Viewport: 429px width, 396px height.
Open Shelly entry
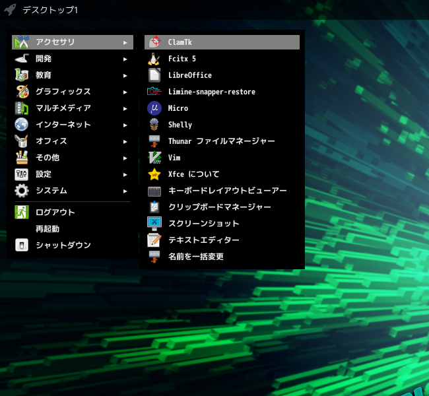(x=222, y=125)
